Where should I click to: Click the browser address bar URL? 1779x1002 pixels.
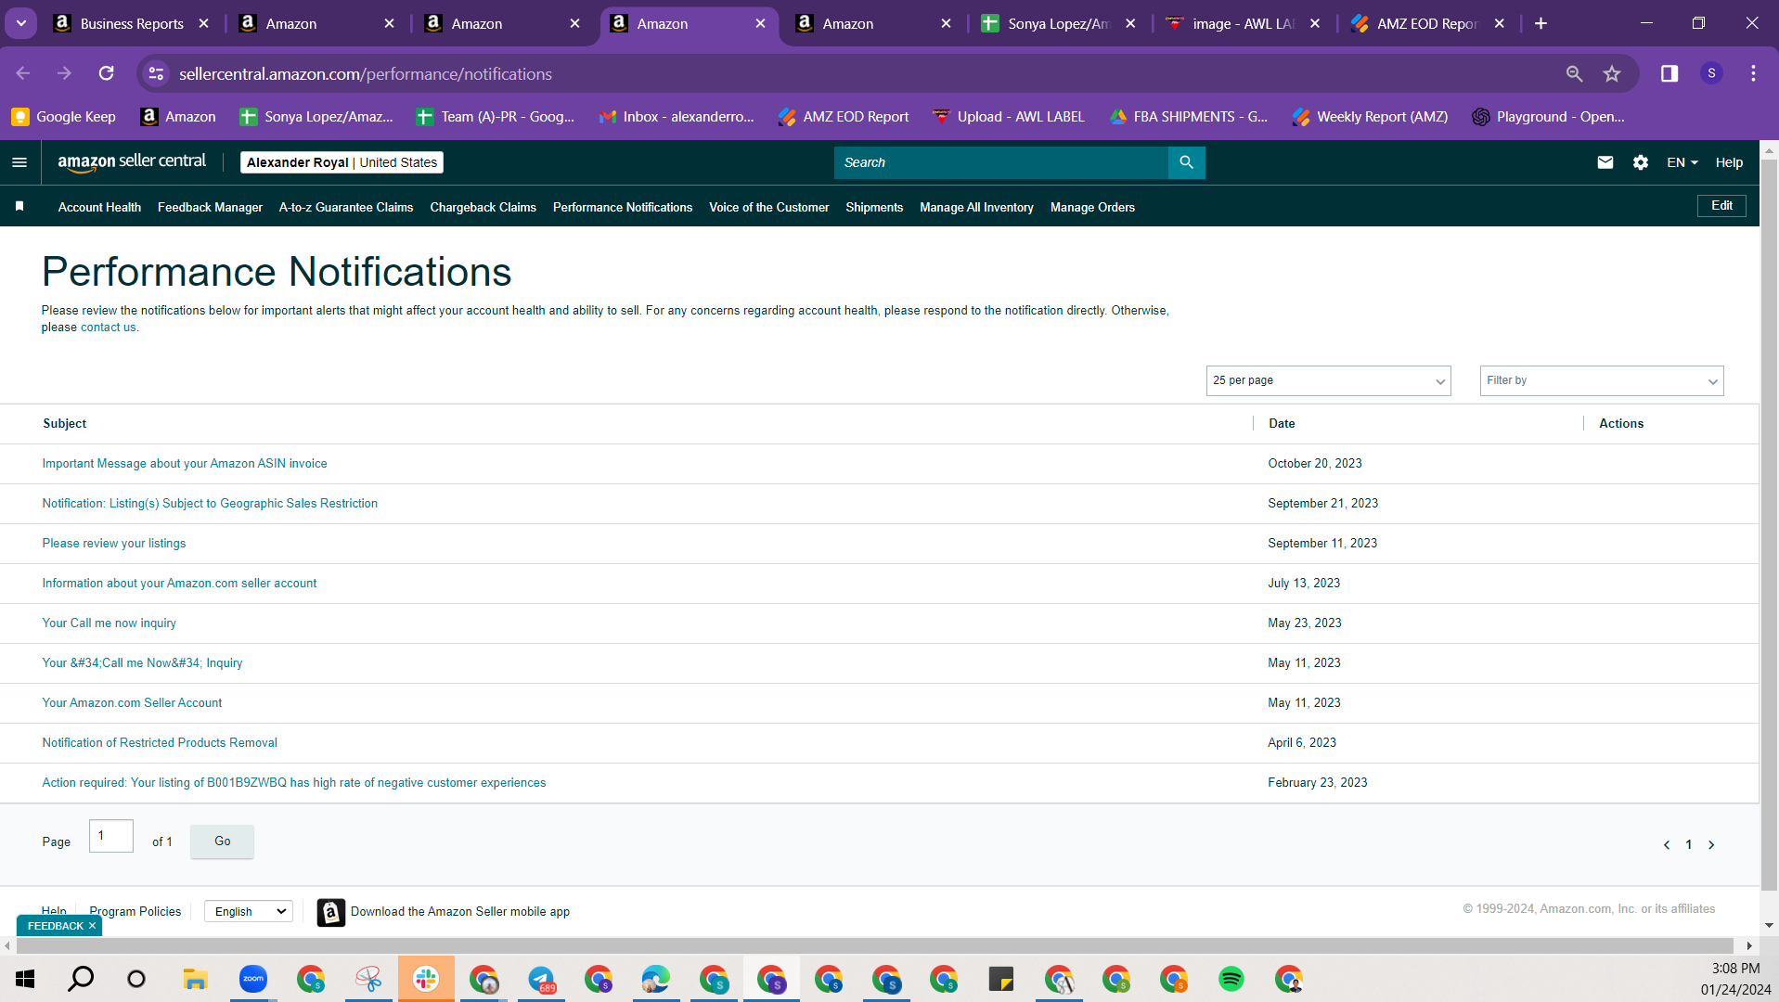pos(366,73)
